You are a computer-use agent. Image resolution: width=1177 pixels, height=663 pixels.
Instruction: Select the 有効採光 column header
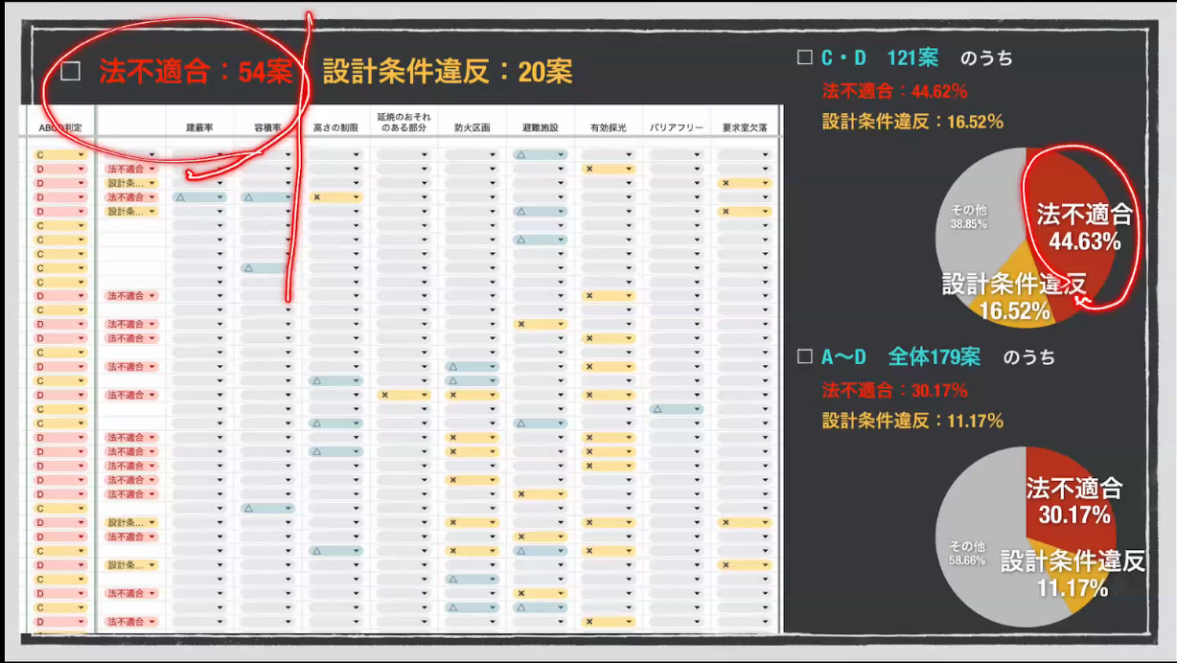(x=609, y=126)
